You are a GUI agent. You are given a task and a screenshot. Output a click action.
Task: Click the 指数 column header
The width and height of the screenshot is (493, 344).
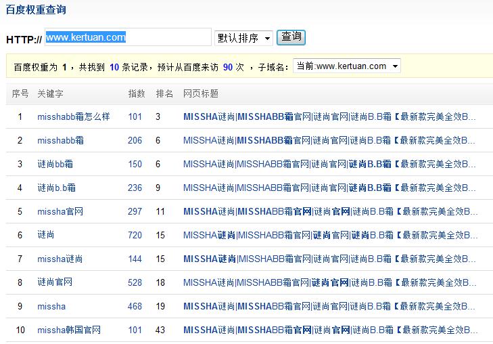(137, 93)
